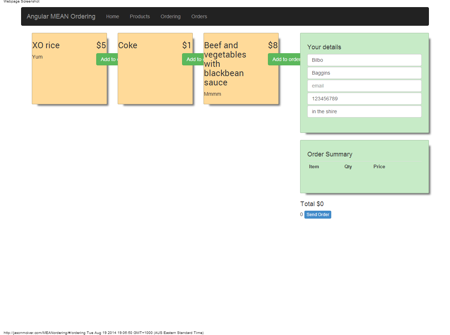Select the phone field showing 123456789

click(x=364, y=99)
